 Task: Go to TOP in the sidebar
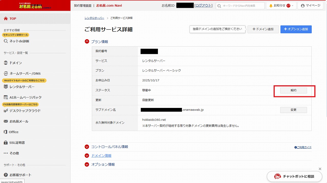point(13,19)
